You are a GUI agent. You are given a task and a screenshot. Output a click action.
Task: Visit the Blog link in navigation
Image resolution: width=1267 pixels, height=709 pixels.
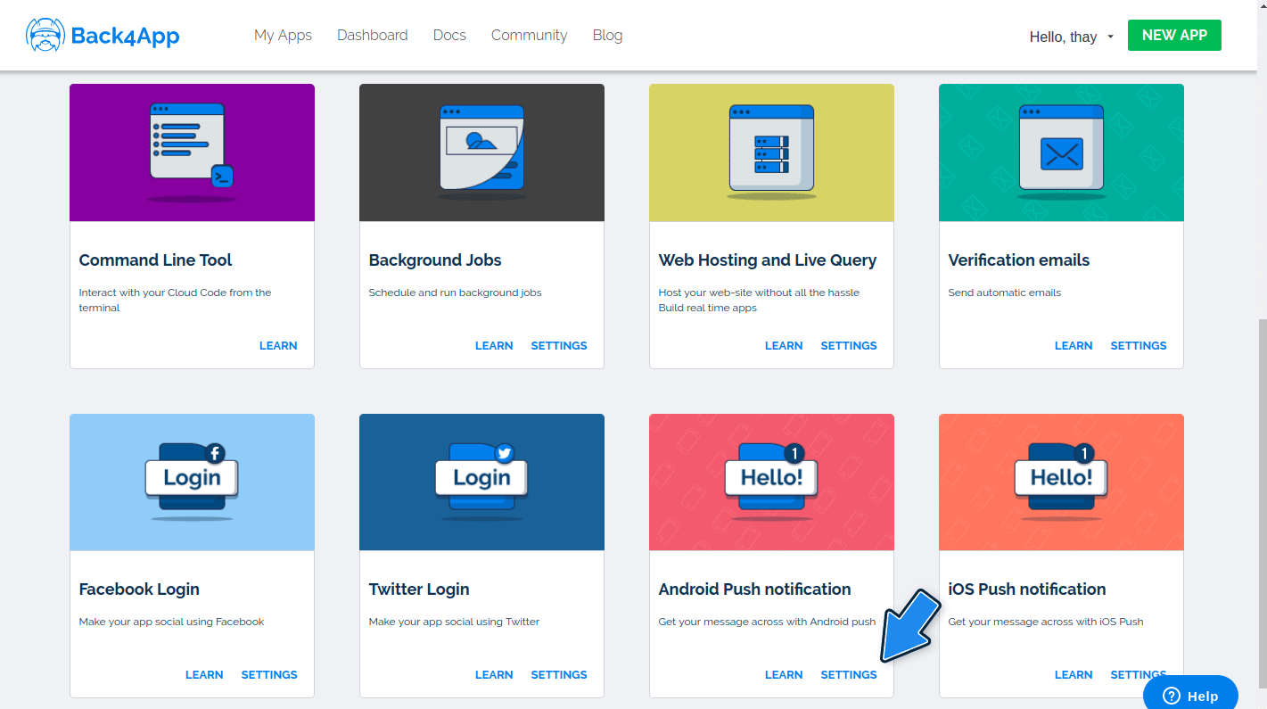click(607, 36)
